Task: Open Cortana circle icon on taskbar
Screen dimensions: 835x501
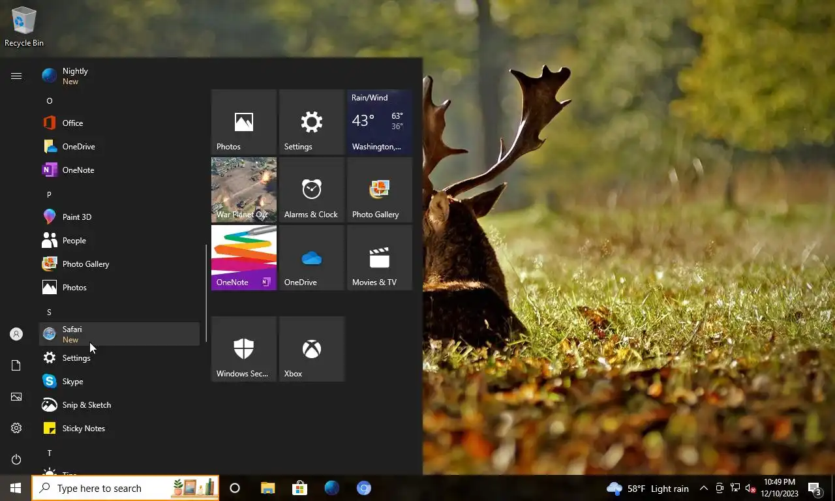Action: point(235,488)
